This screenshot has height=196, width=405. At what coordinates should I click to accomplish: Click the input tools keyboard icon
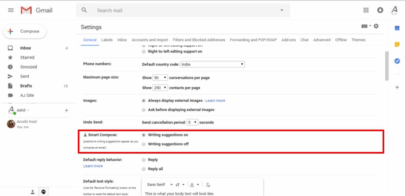coord(364,26)
